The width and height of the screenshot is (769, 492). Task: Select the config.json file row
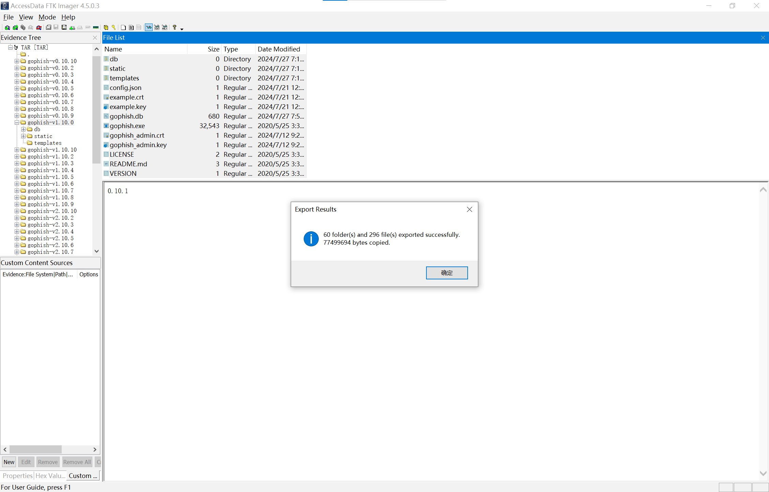(205, 88)
